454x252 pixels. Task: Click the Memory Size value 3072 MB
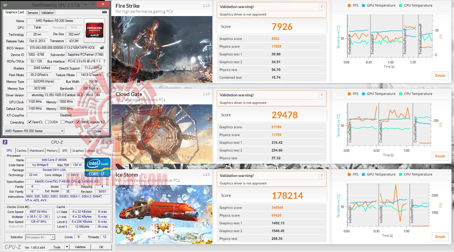pos(40,88)
